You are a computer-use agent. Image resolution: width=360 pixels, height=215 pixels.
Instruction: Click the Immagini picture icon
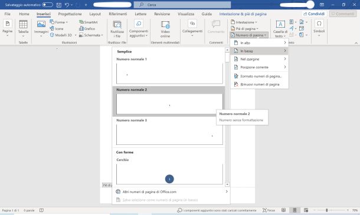pos(41,24)
